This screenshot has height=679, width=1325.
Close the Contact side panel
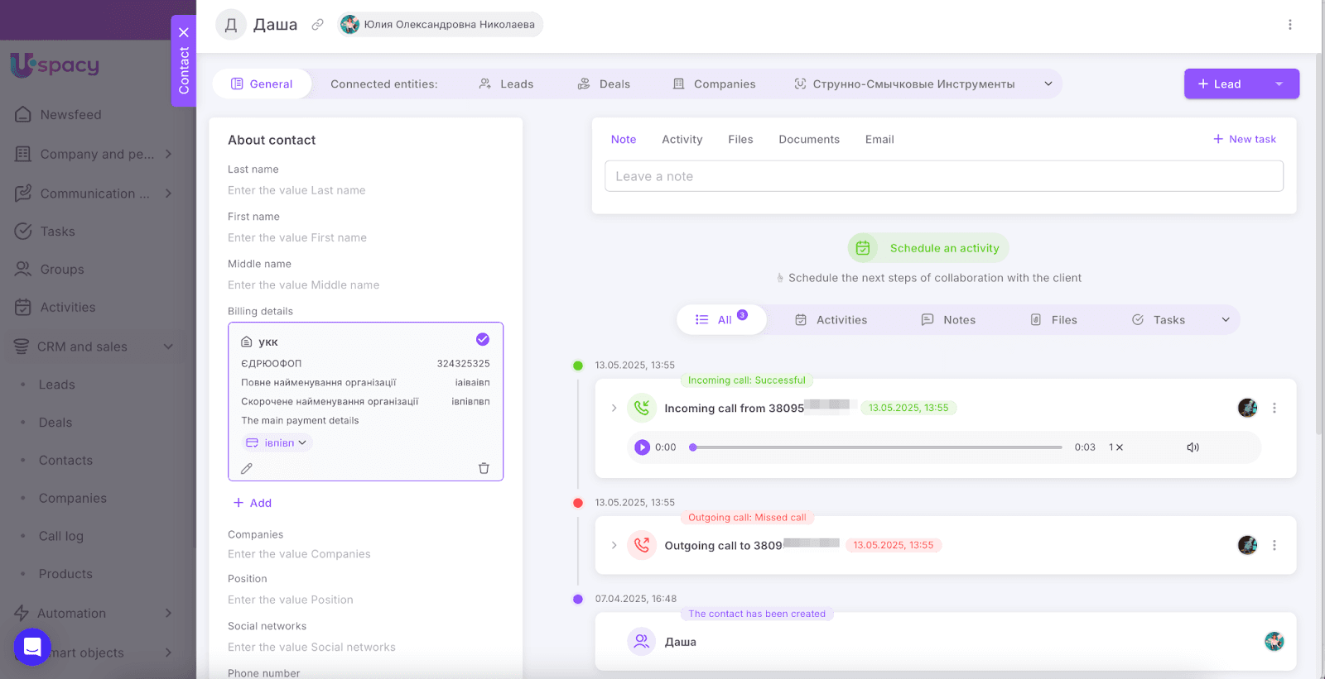coord(184,32)
